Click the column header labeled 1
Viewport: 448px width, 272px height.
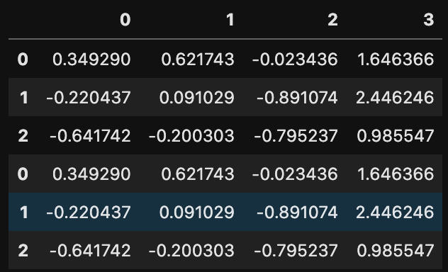(x=230, y=20)
